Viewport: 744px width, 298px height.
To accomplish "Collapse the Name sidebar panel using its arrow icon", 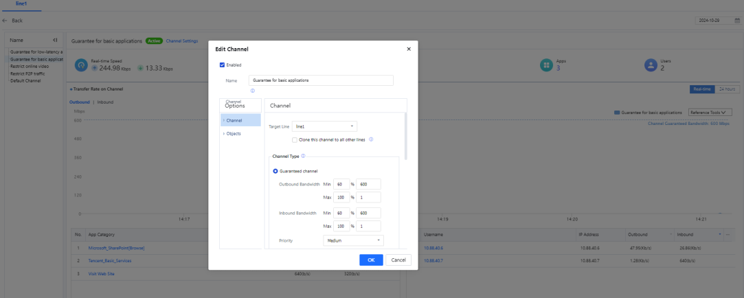I will point(55,41).
